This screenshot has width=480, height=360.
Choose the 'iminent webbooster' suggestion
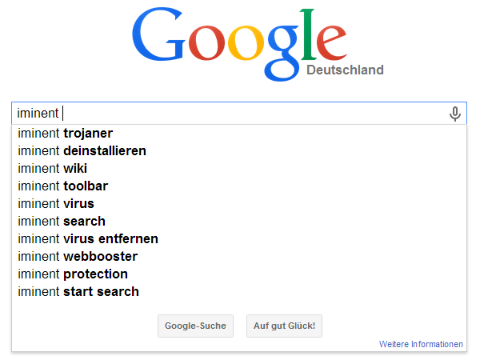[x=239, y=256]
